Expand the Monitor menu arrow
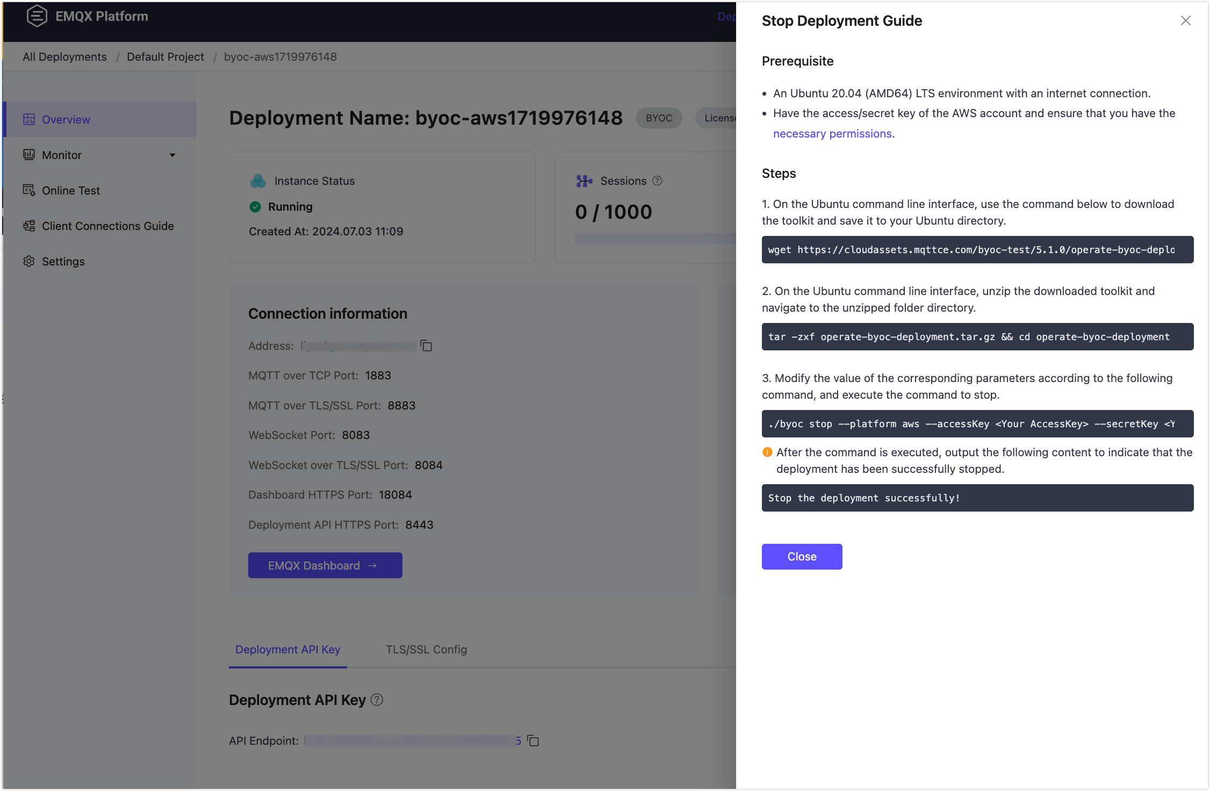This screenshot has width=1210, height=791. pyautogui.click(x=172, y=155)
